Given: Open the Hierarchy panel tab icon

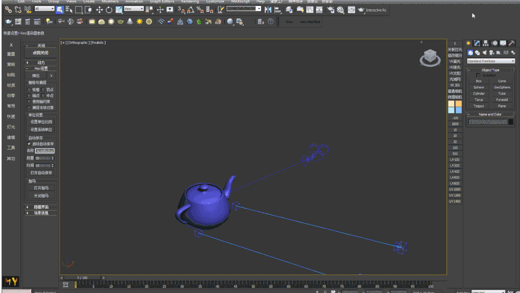Looking at the screenshot, I should (485, 43).
